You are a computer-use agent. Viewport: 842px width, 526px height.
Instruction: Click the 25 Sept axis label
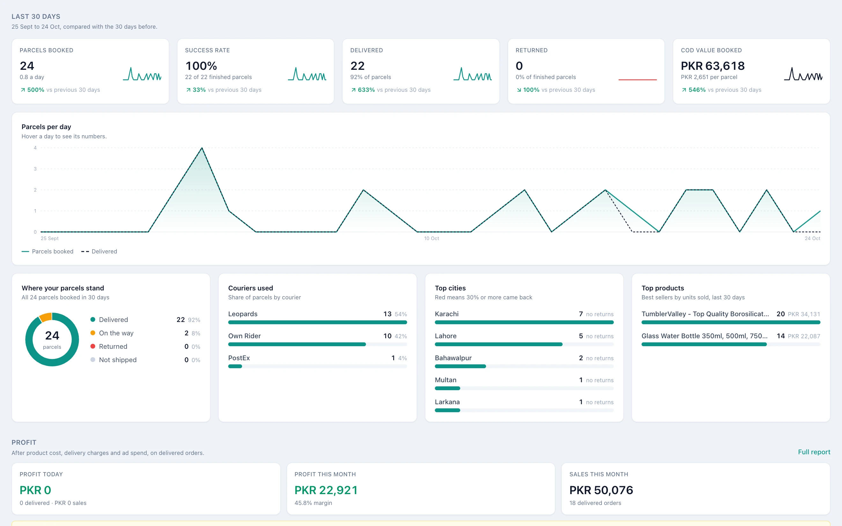(x=49, y=238)
